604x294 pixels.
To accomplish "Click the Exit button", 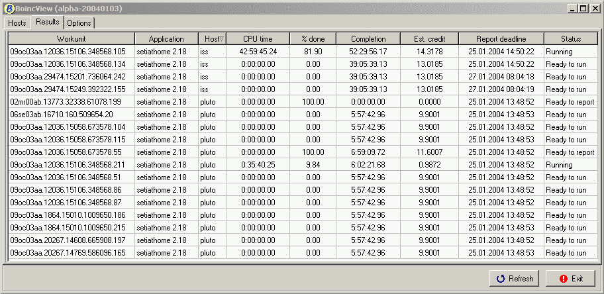I will [571, 279].
